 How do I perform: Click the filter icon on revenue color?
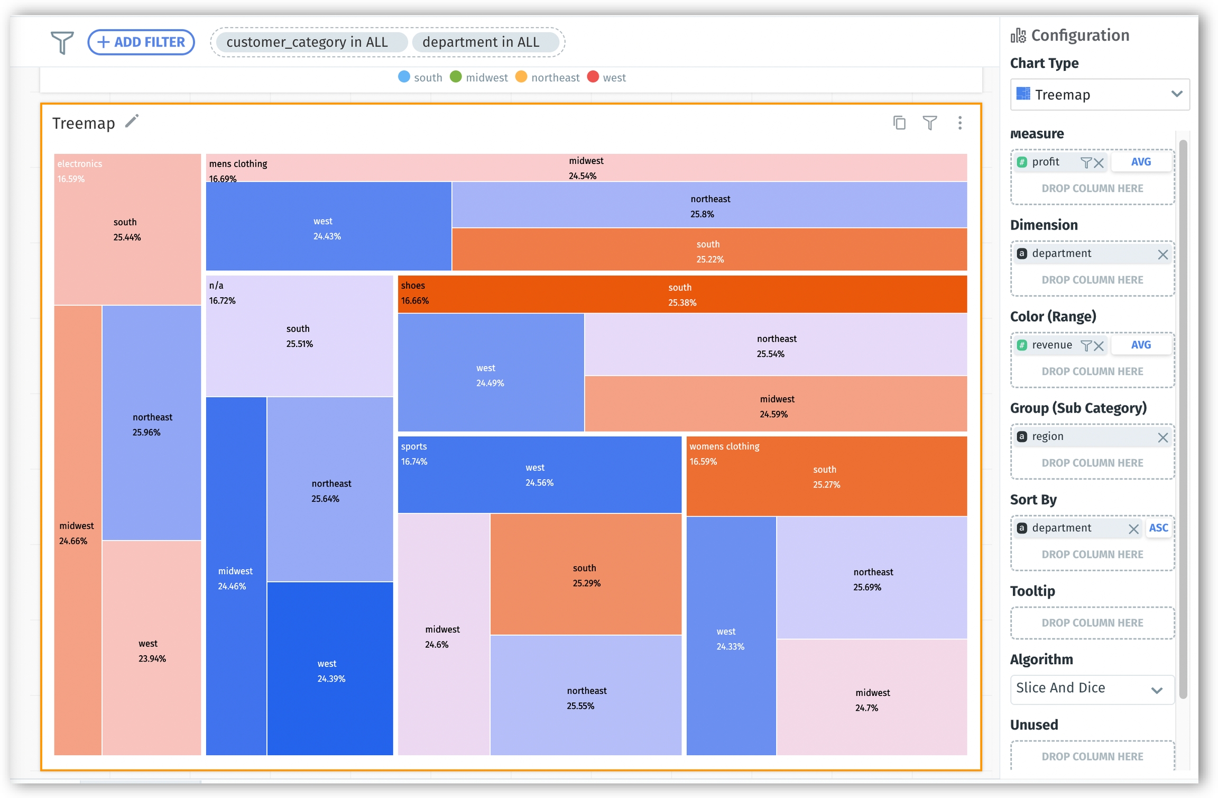click(x=1086, y=345)
